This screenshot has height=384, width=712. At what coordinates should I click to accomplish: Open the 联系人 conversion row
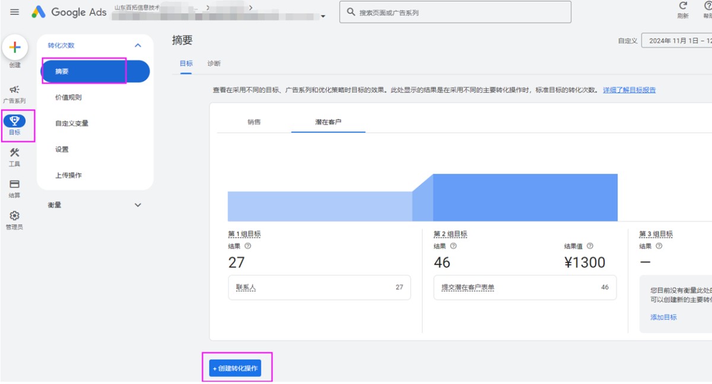(319, 287)
